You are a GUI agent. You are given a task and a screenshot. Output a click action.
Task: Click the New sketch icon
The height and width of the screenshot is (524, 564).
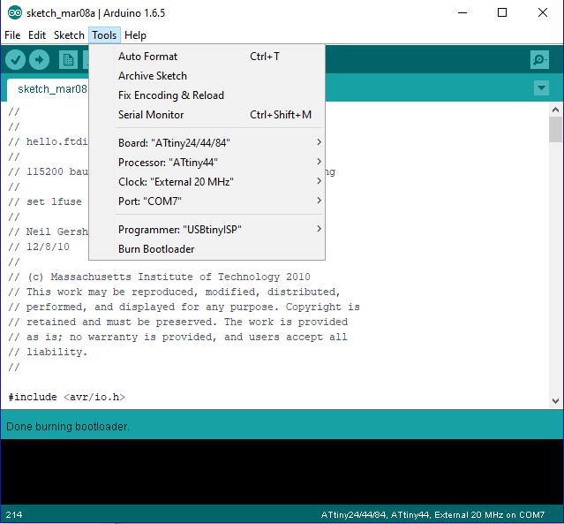pyautogui.click(x=68, y=59)
